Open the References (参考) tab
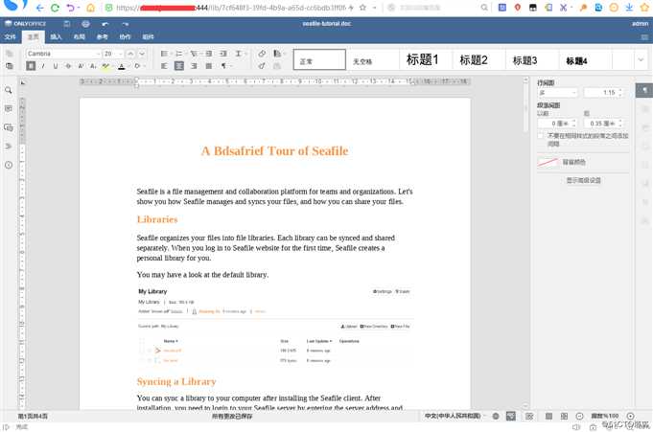The height and width of the screenshot is (432, 653). [x=102, y=37]
